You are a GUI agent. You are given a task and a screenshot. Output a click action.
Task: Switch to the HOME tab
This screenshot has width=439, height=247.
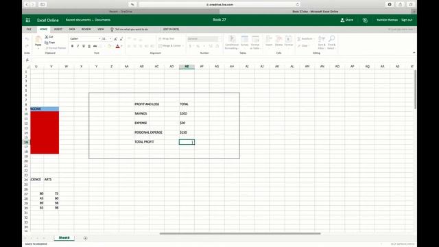tap(43, 30)
